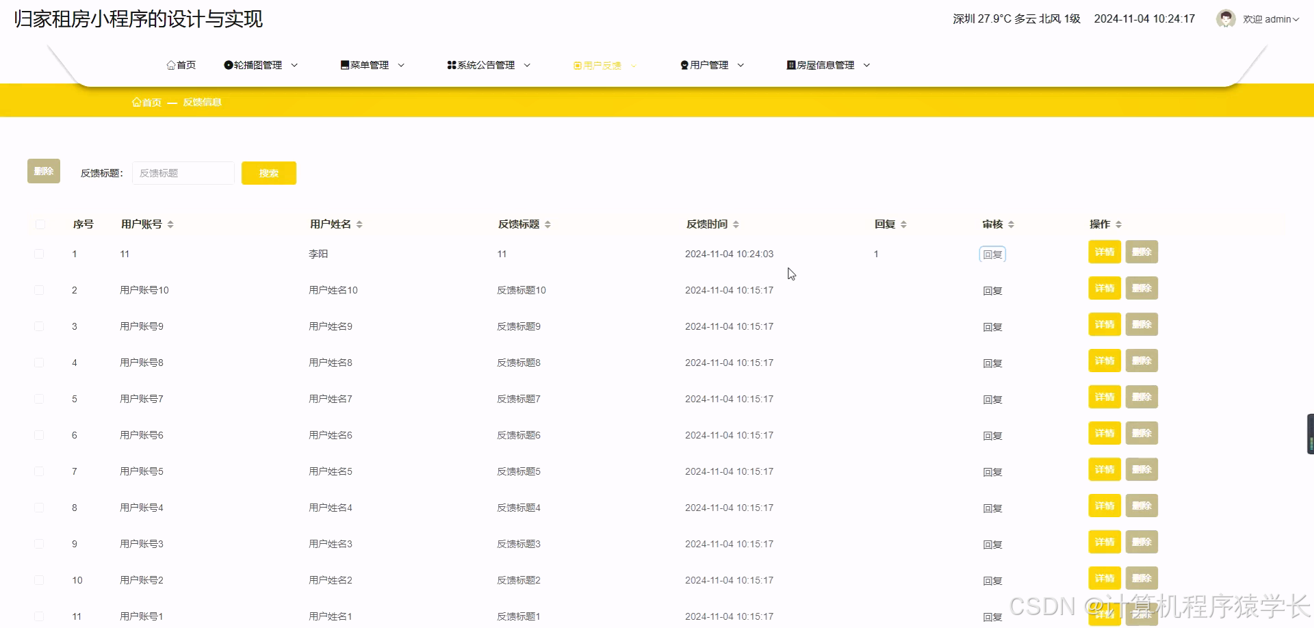
Task: Toggle the select-all checkbox in table header
Action: tap(40, 224)
